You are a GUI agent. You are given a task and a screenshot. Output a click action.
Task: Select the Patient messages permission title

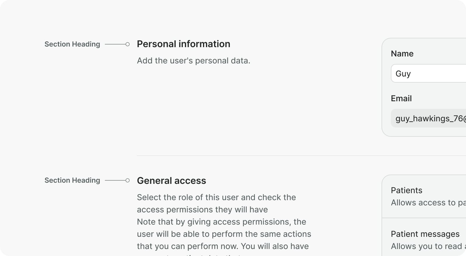pos(425,234)
